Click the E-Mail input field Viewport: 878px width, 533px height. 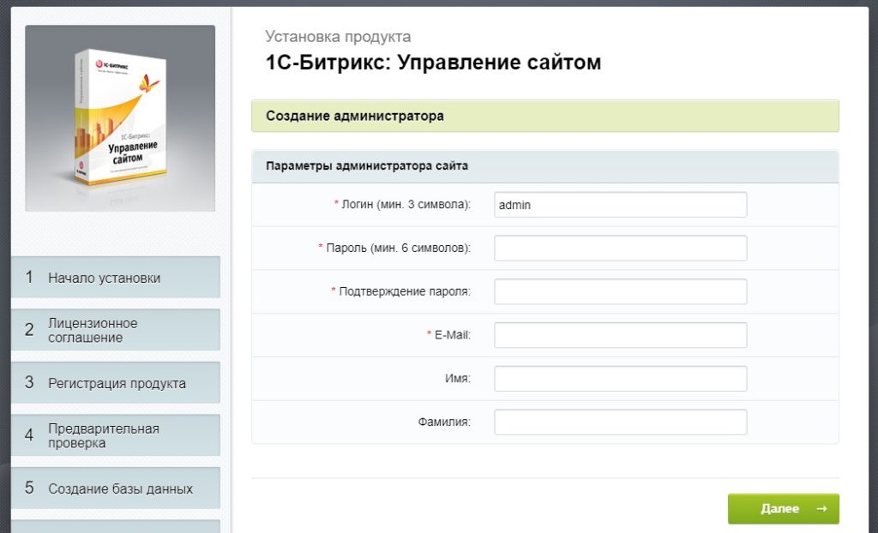(x=621, y=335)
